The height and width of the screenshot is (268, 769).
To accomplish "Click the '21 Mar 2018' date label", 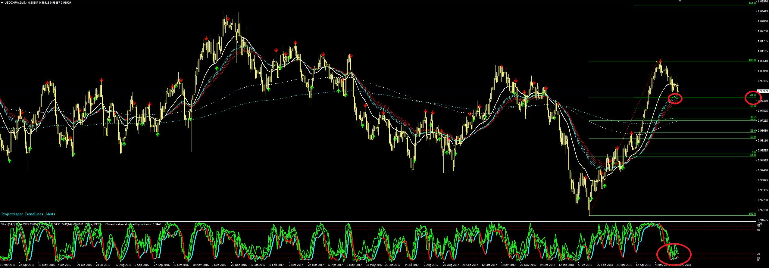I will pyautogui.click(x=625, y=265).
